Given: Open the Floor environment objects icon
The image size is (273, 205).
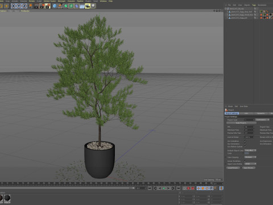Looking at the screenshot, I should (x=82, y=6).
